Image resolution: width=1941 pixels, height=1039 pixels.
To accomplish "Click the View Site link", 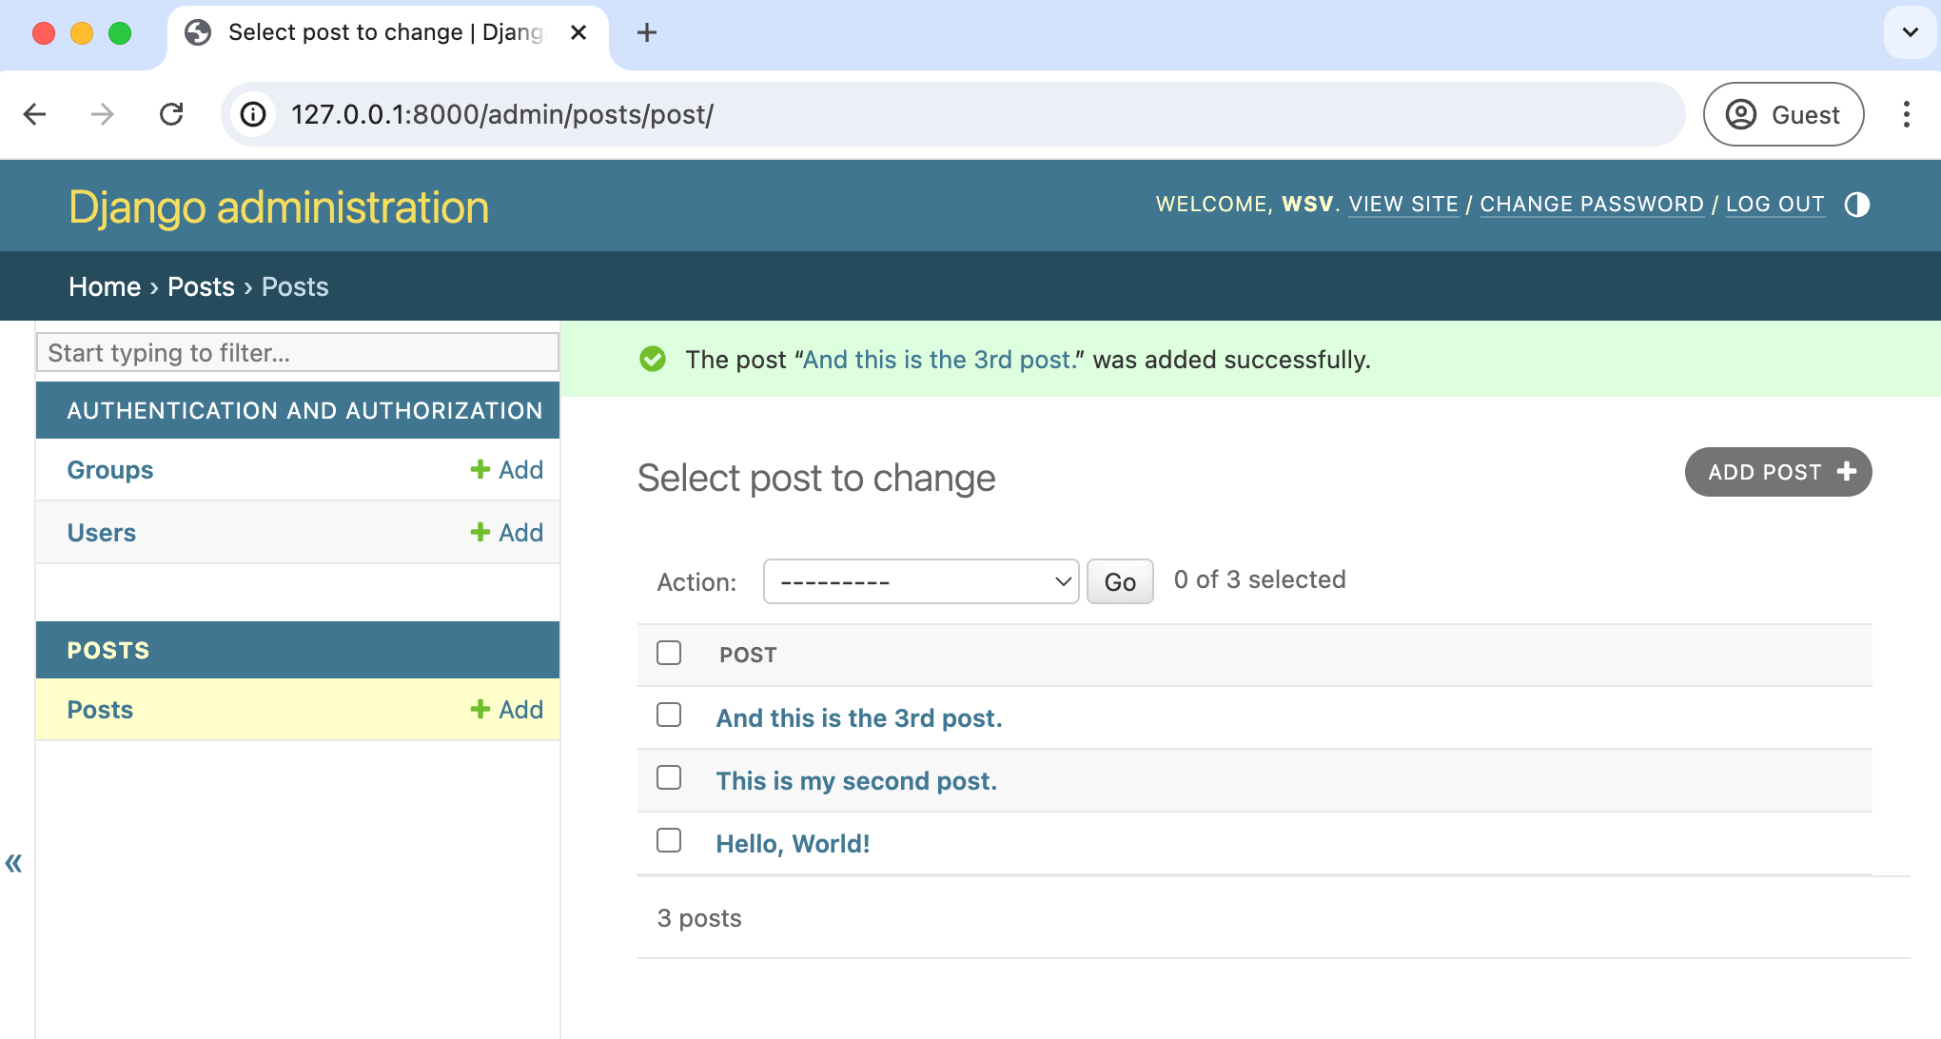I will [1403, 205].
